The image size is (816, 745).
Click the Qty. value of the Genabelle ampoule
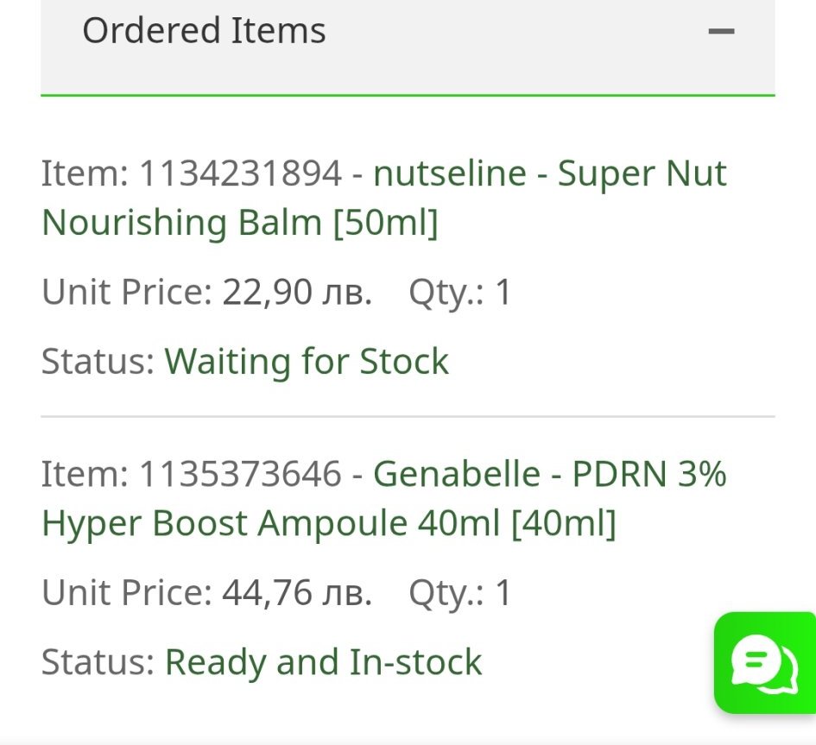coord(503,593)
